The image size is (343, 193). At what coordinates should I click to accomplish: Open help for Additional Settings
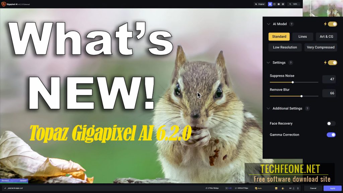coord(307,109)
